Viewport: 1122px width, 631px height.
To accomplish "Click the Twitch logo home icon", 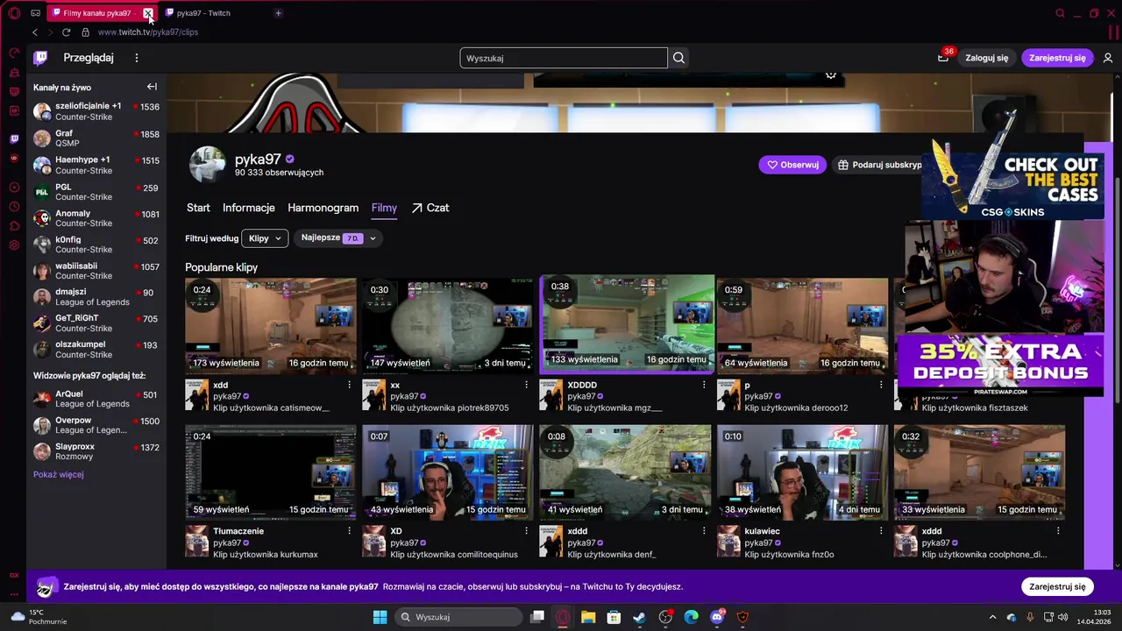I will [x=40, y=58].
